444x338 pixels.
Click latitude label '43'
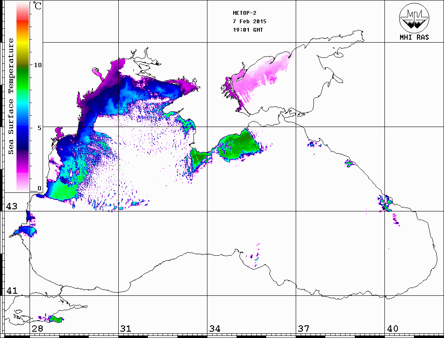coord(11,206)
